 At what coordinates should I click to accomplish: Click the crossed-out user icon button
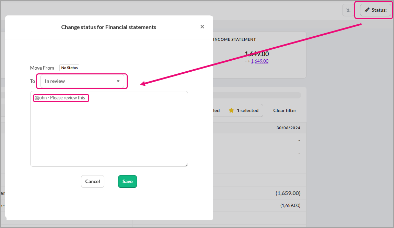click(348, 10)
